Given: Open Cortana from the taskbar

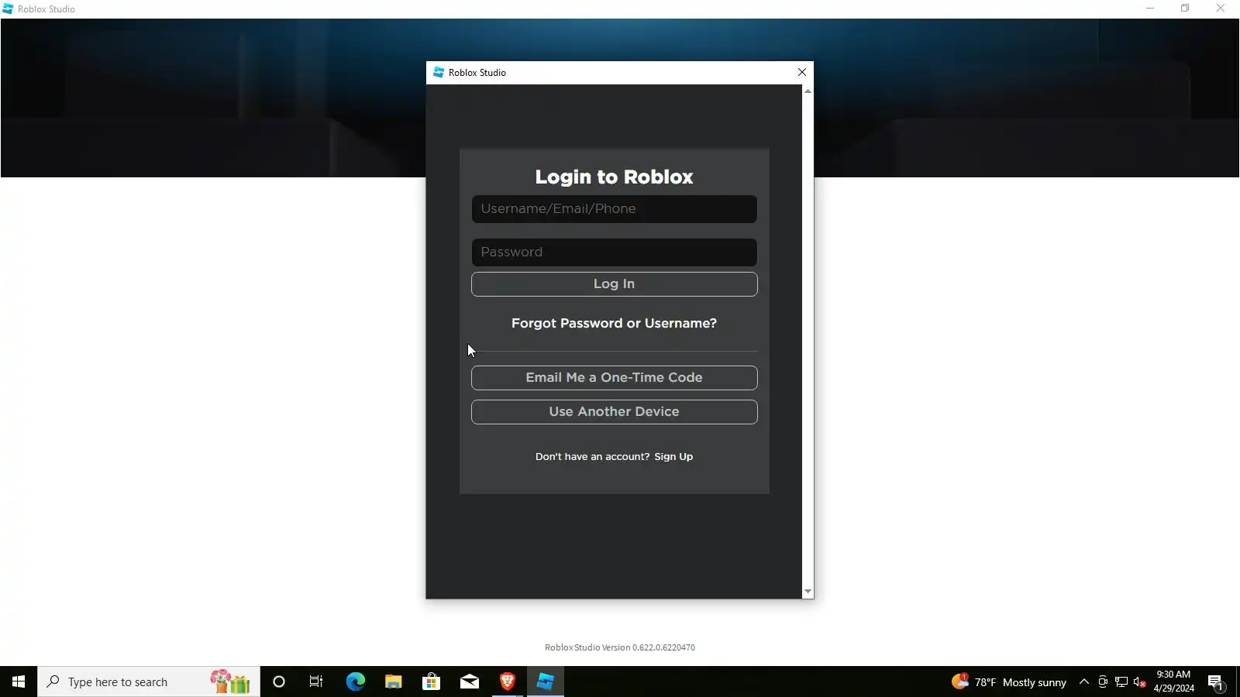Looking at the screenshot, I should tap(279, 682).
